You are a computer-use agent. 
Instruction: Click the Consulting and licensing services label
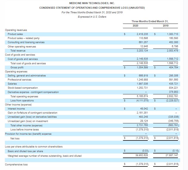[x=26, y=42]
